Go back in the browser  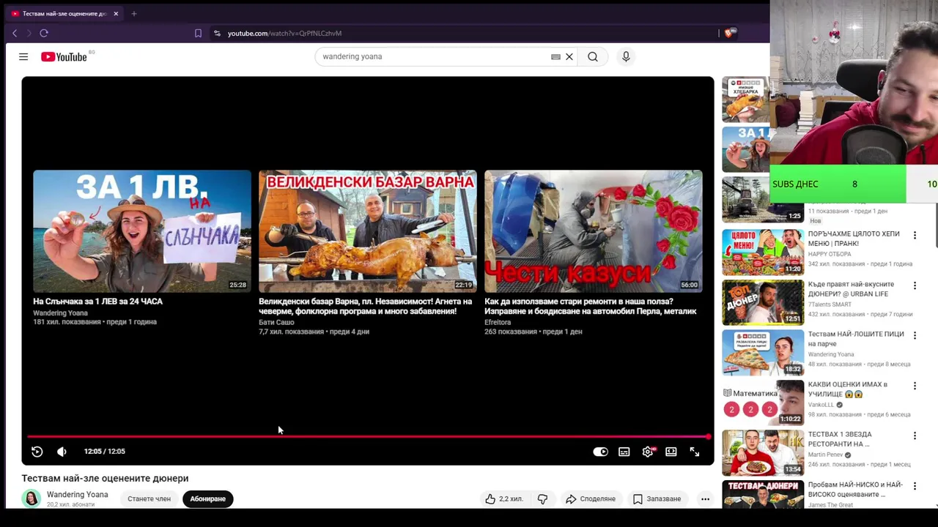click(x=15, y=33)
